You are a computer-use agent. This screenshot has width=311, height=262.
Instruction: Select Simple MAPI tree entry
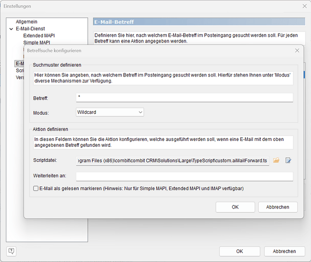[x=37, y=42]
